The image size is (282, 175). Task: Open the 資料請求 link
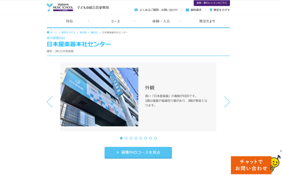196,10
